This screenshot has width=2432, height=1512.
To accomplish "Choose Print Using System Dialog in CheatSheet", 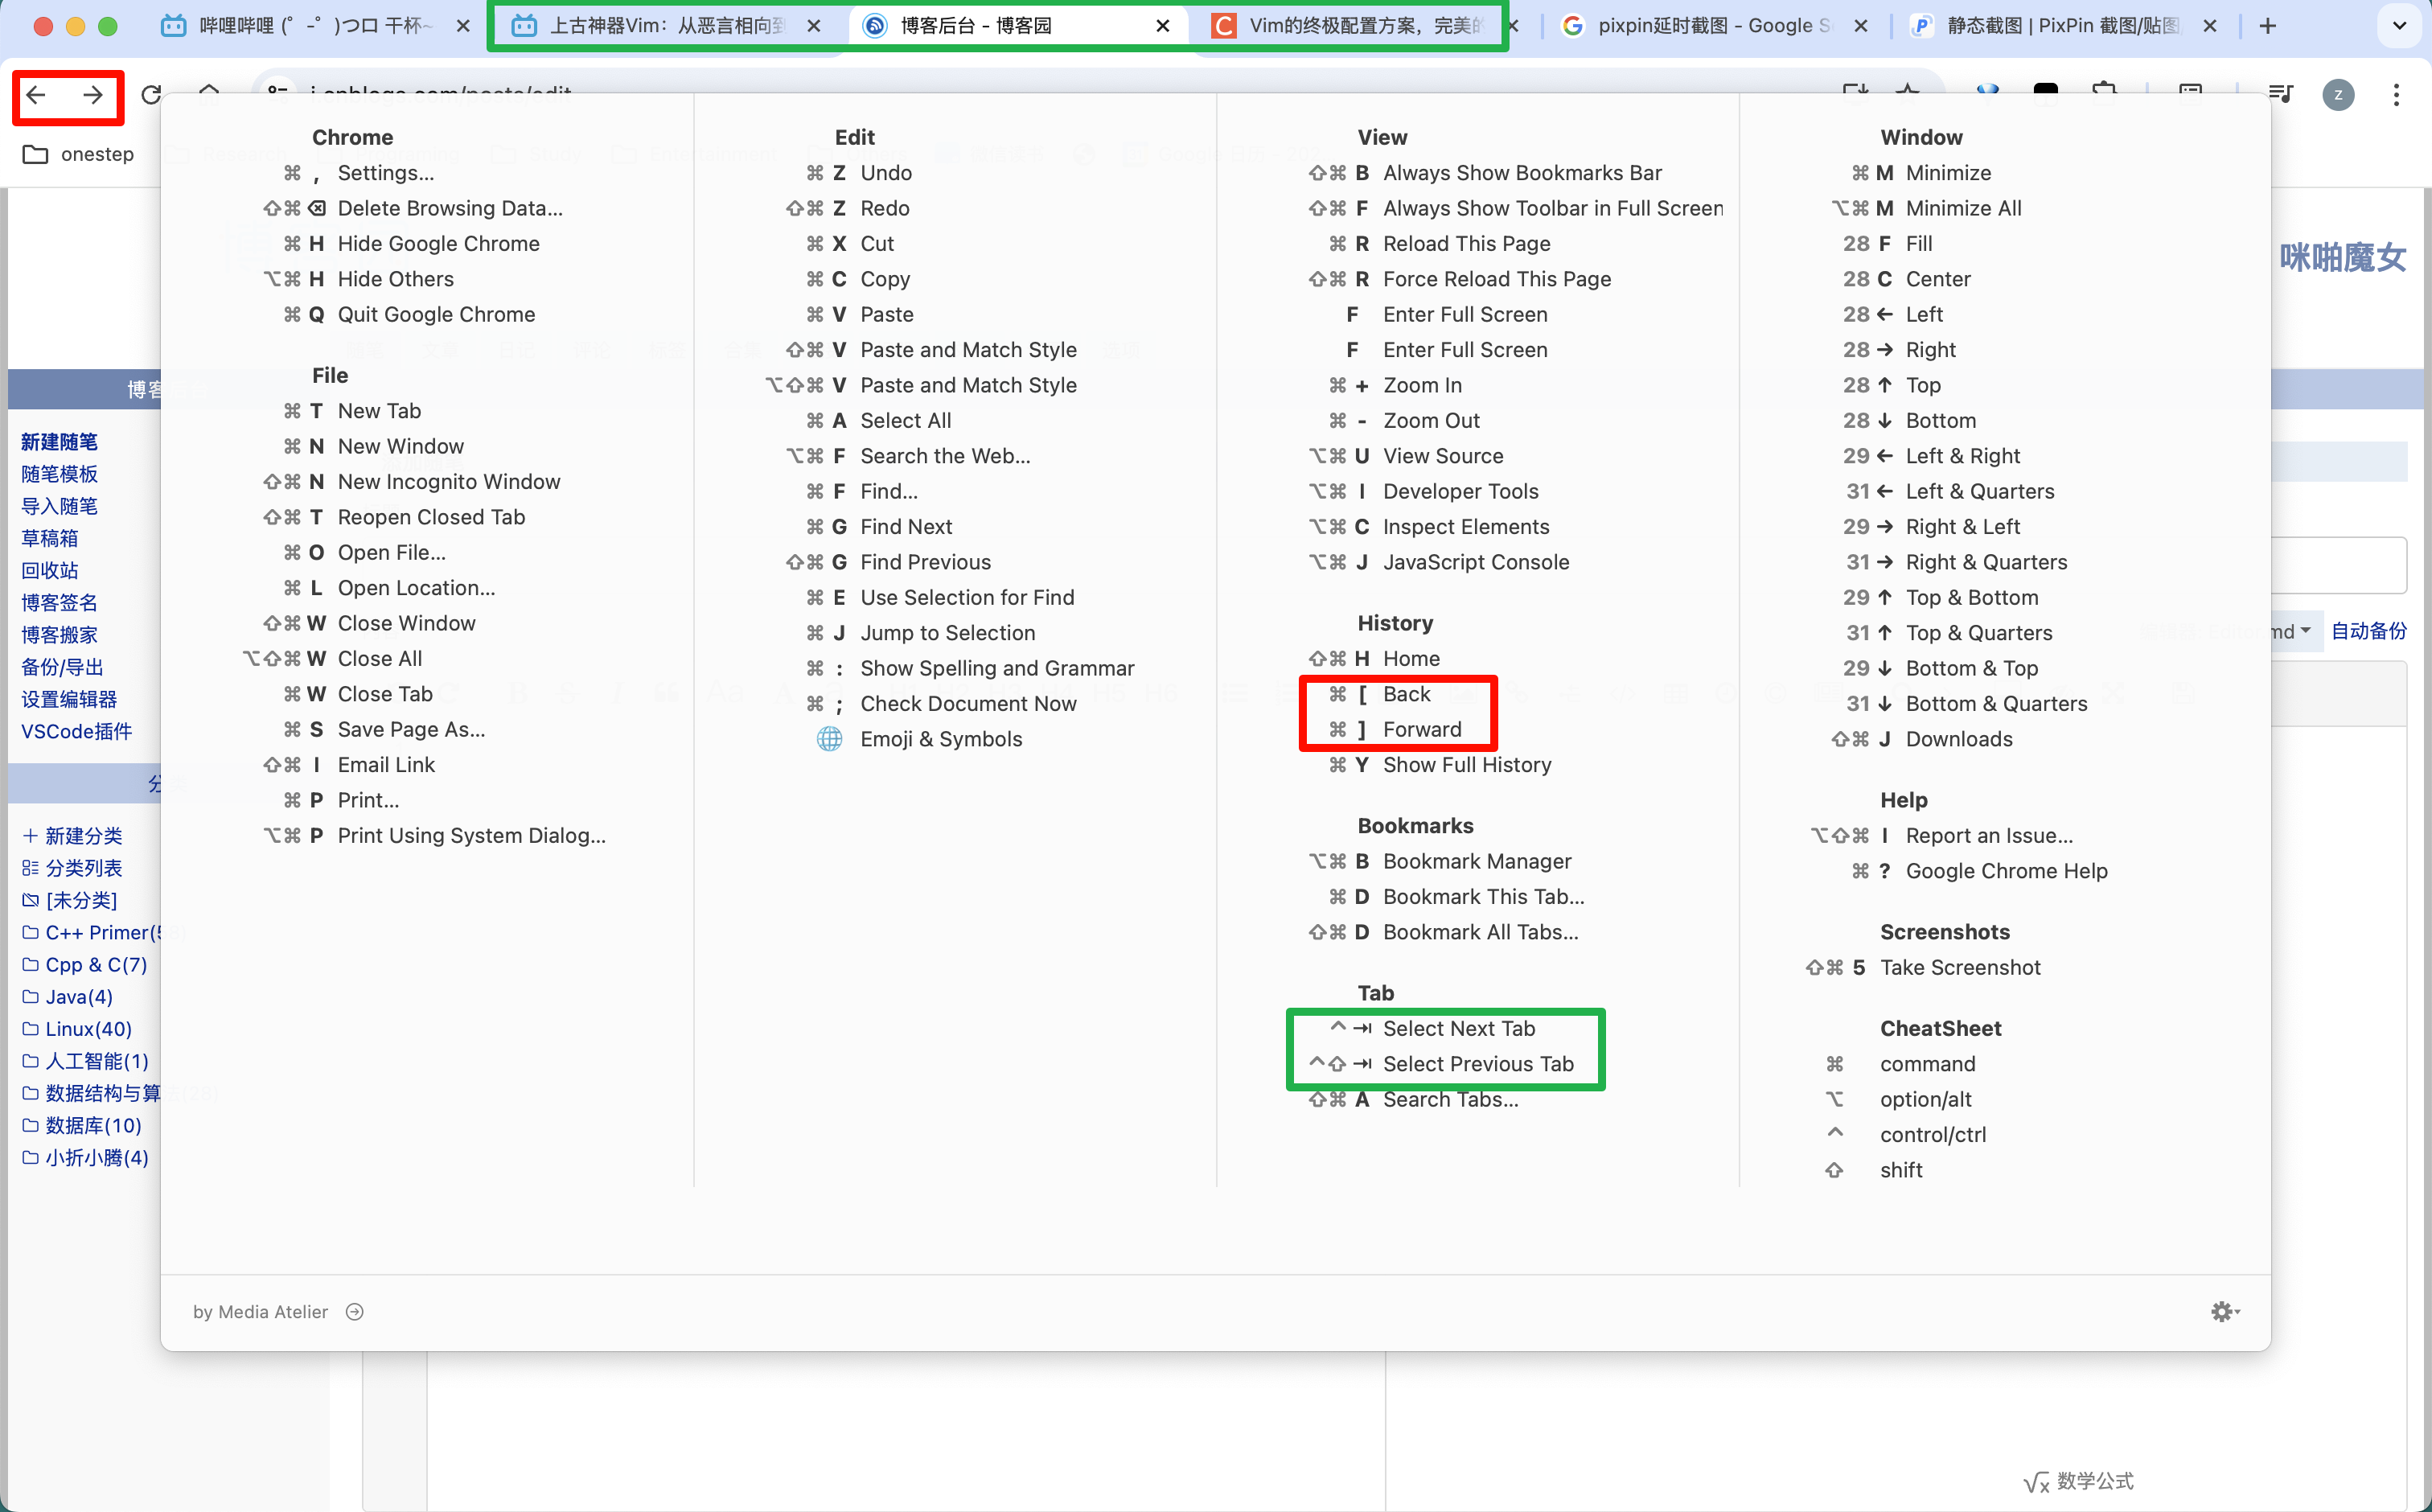I will point(471,836).
